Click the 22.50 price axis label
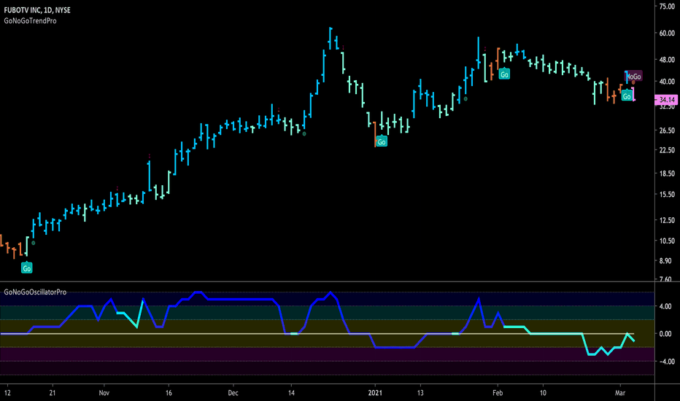 [x=667, y=150]
